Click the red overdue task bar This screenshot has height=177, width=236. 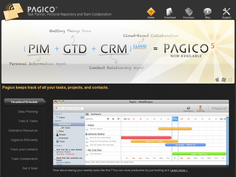(x=146, y=137)
